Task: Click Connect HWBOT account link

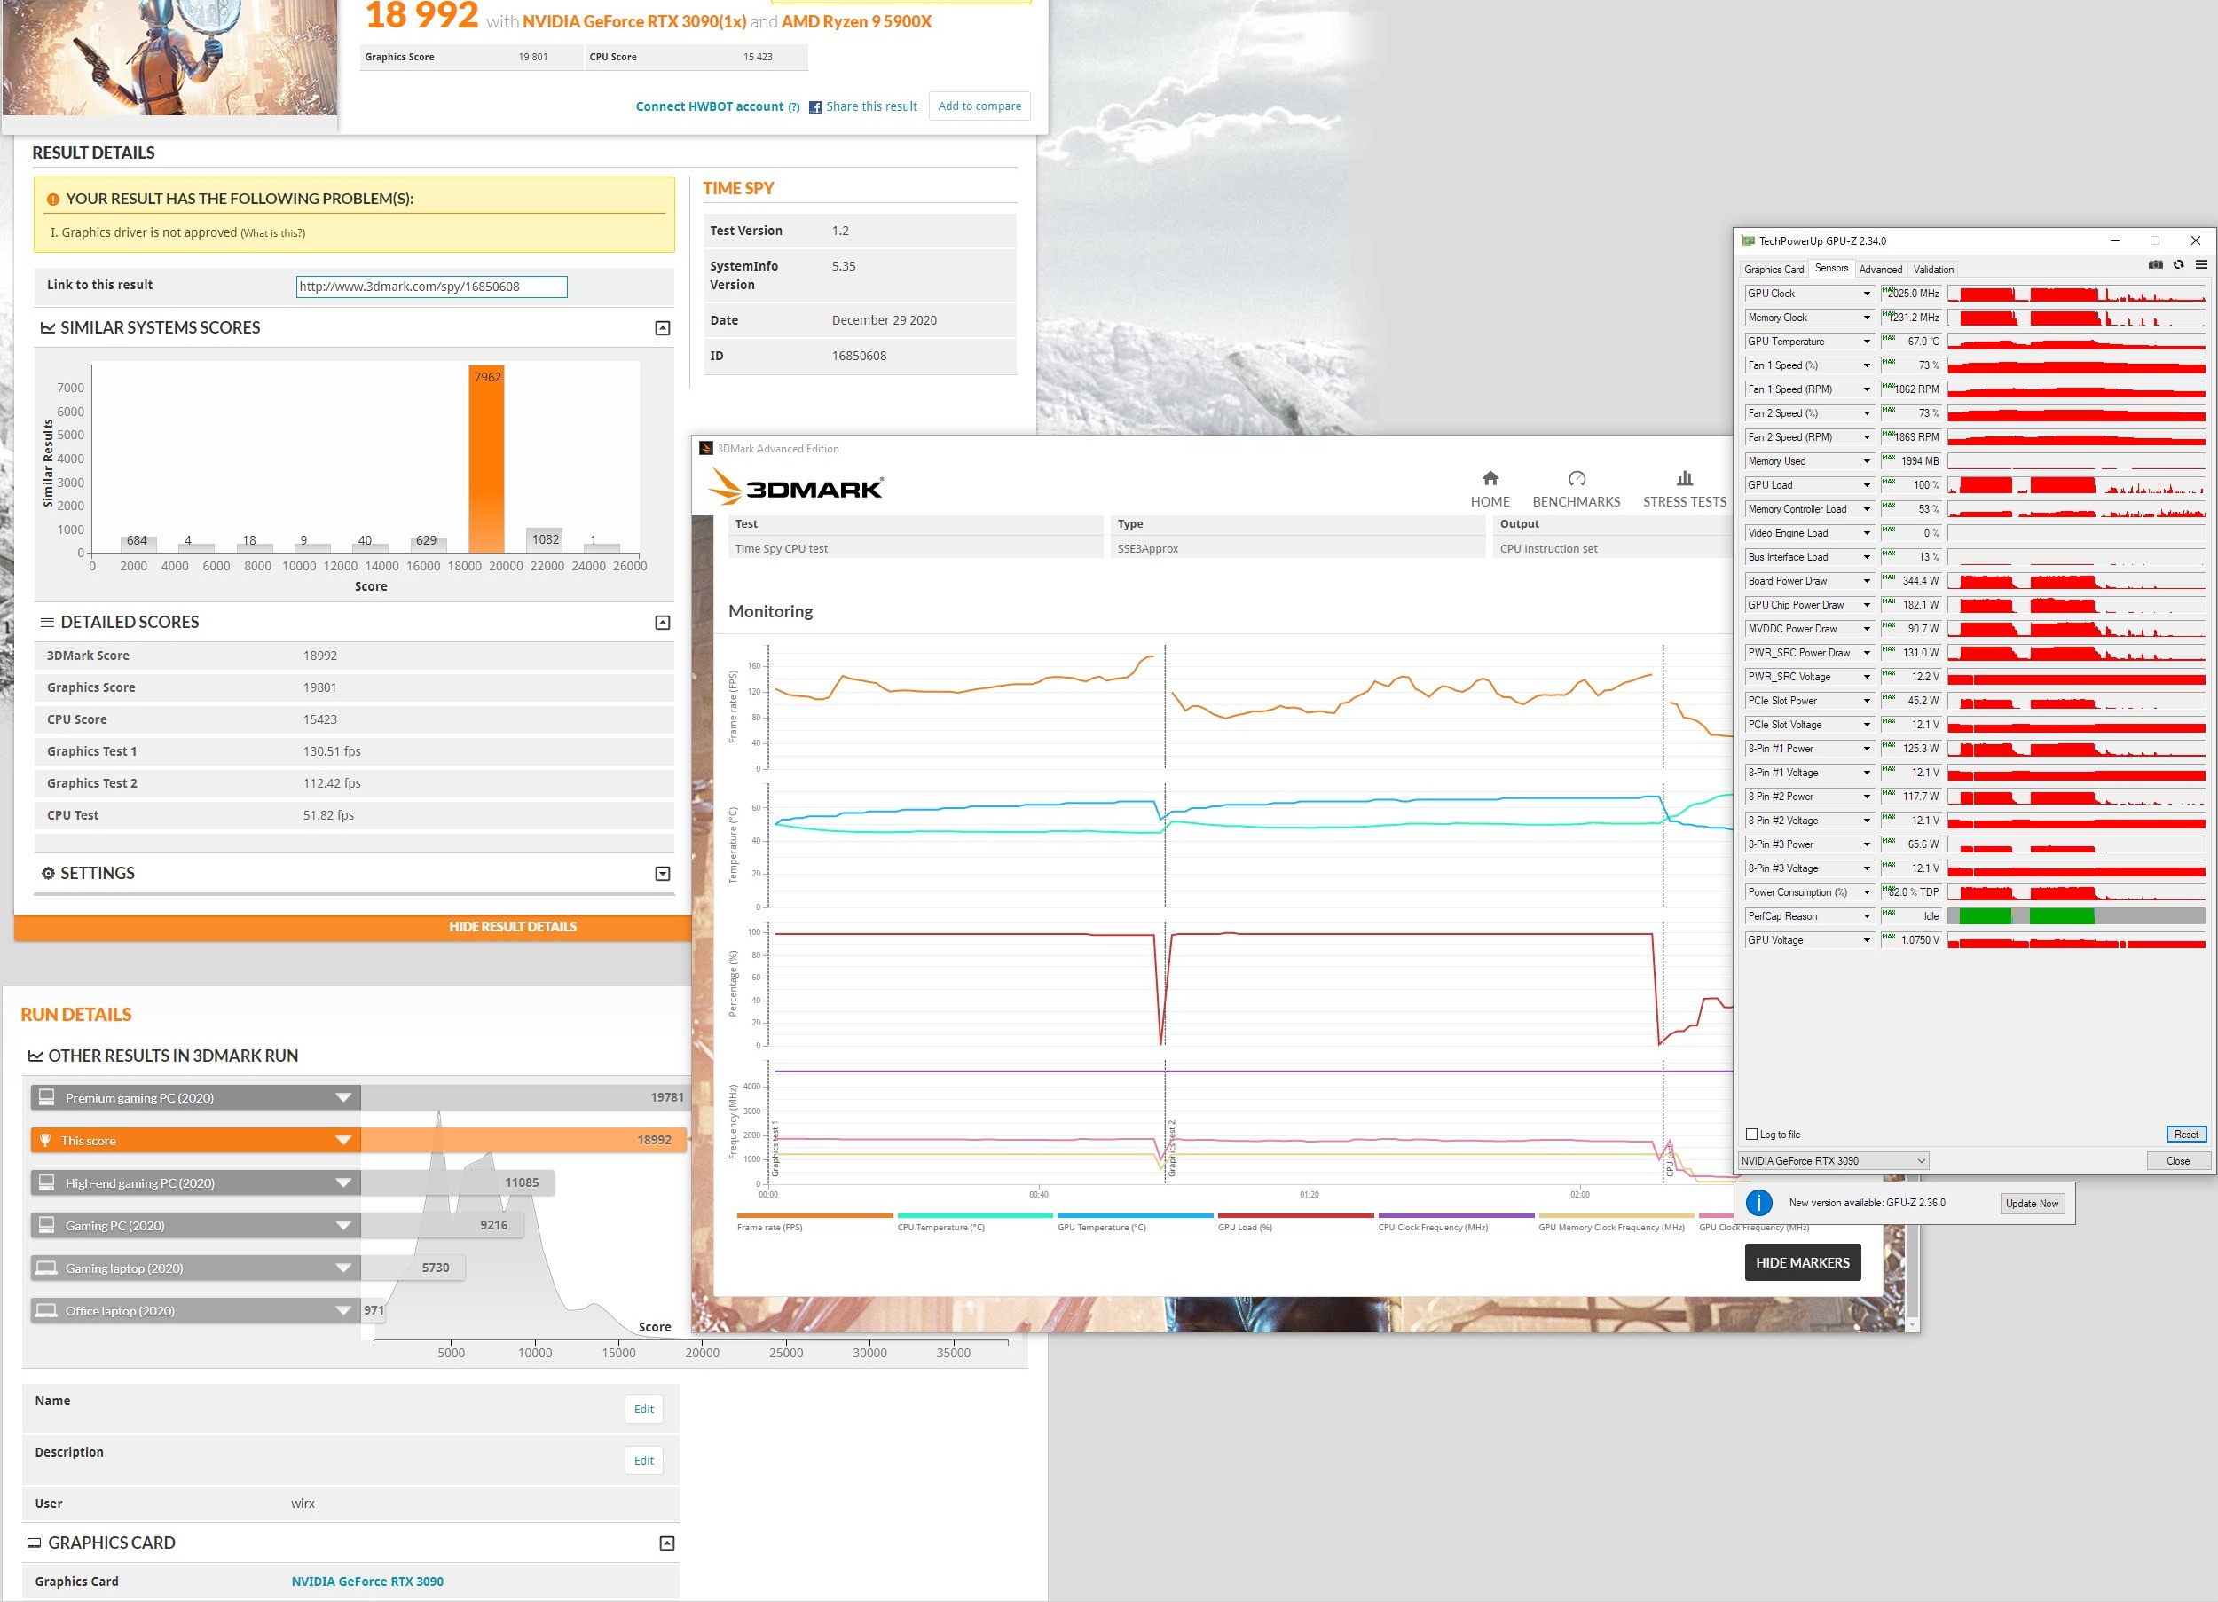Action: pos(710,106)
